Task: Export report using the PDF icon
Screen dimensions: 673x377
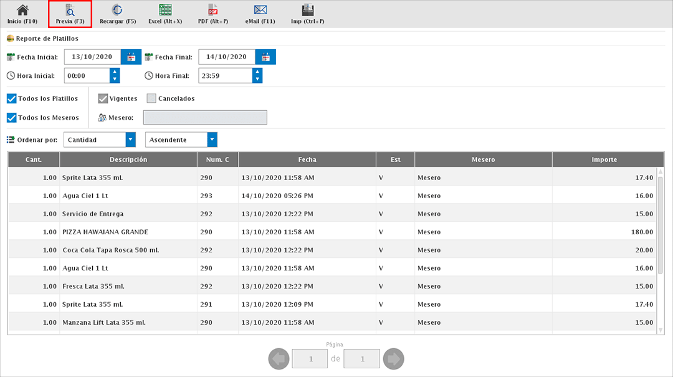Action: 212,14
